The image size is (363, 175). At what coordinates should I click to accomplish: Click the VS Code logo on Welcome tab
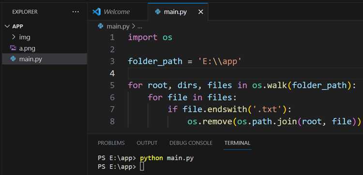96,12
